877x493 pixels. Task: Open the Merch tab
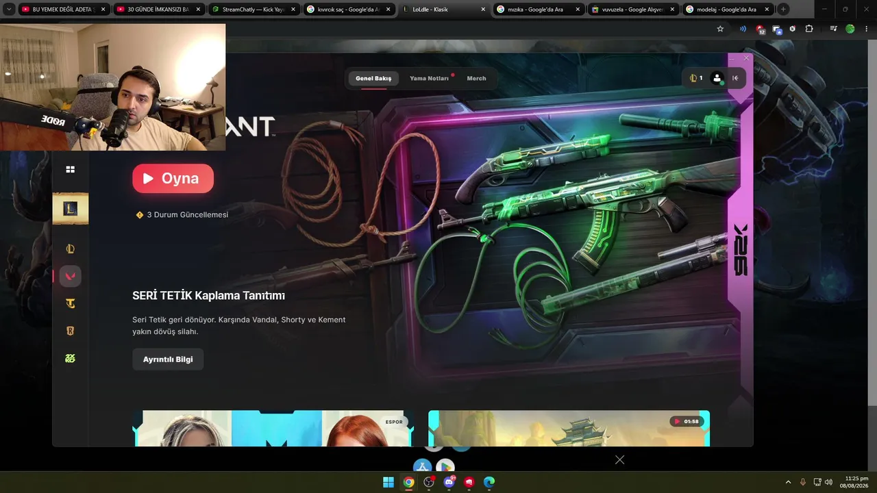[476, 78]
